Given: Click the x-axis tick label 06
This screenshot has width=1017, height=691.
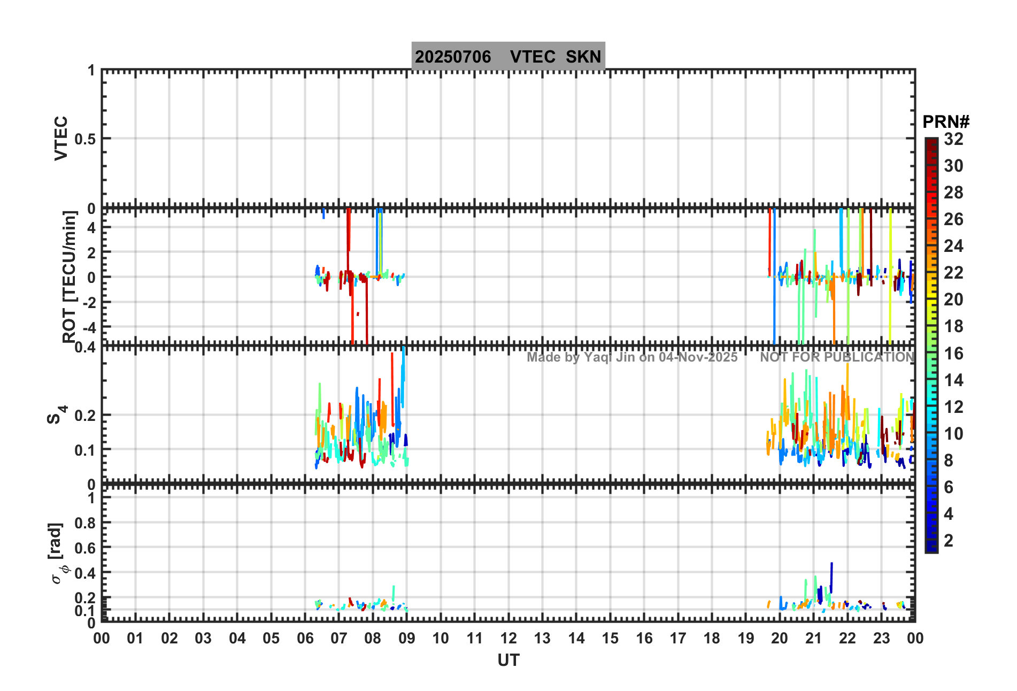Looking at the screenshot, I should point(305,638).
